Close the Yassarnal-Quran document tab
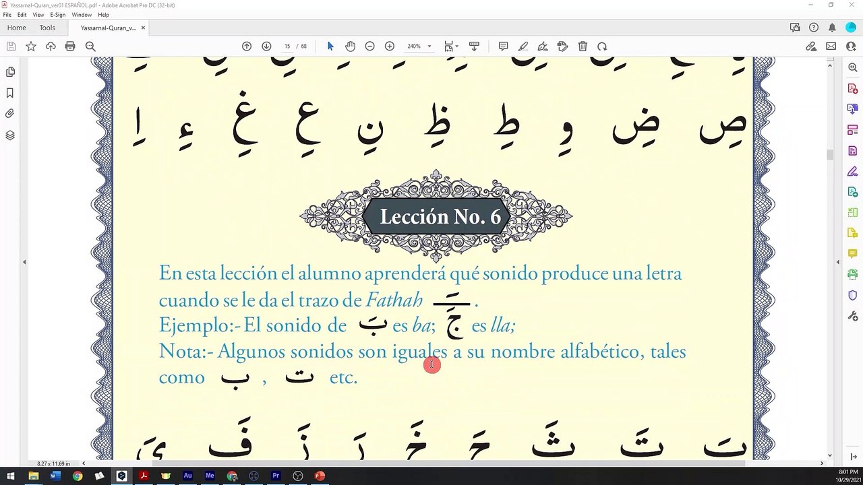Image resolution: width=863 pixels, height=485 pixels. click(143, 28)
